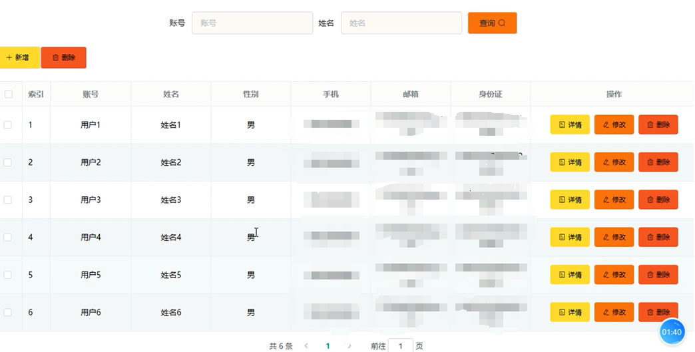Select page 1 in pagination
Screen dimensions: 695x352
[x=328, y=346]
